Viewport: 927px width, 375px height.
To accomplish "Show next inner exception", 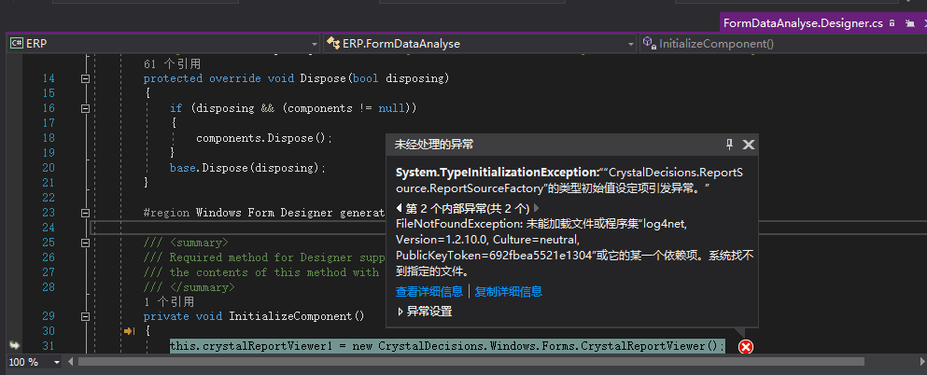I will pos(536,208).
